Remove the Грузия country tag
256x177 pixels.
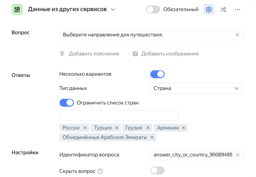[148, 128]
